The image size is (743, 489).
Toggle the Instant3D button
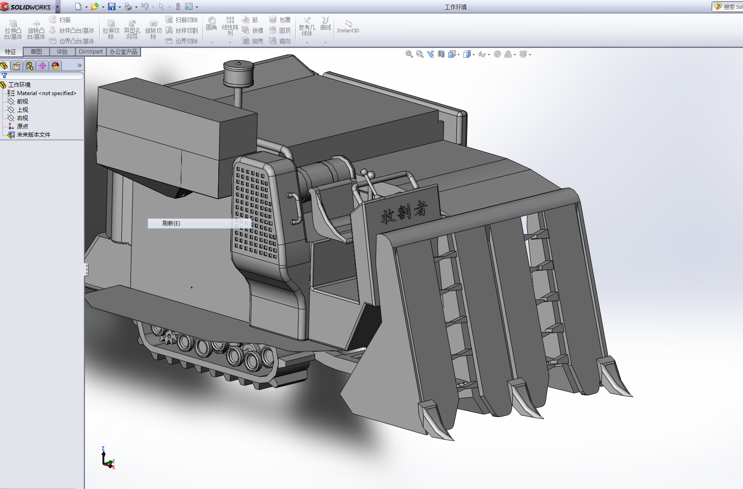pyautogui.click(x=348, y=26)
